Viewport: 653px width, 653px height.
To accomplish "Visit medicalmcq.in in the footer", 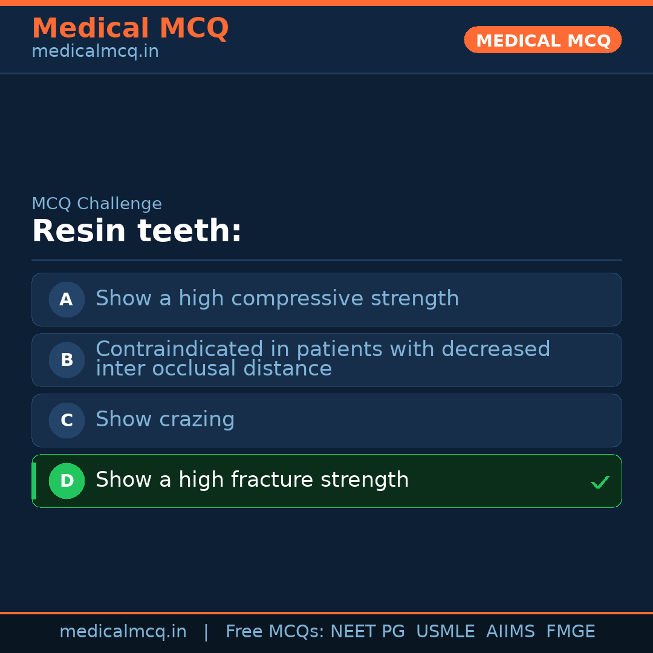I will pyautogui.click(x=123, y=632).
